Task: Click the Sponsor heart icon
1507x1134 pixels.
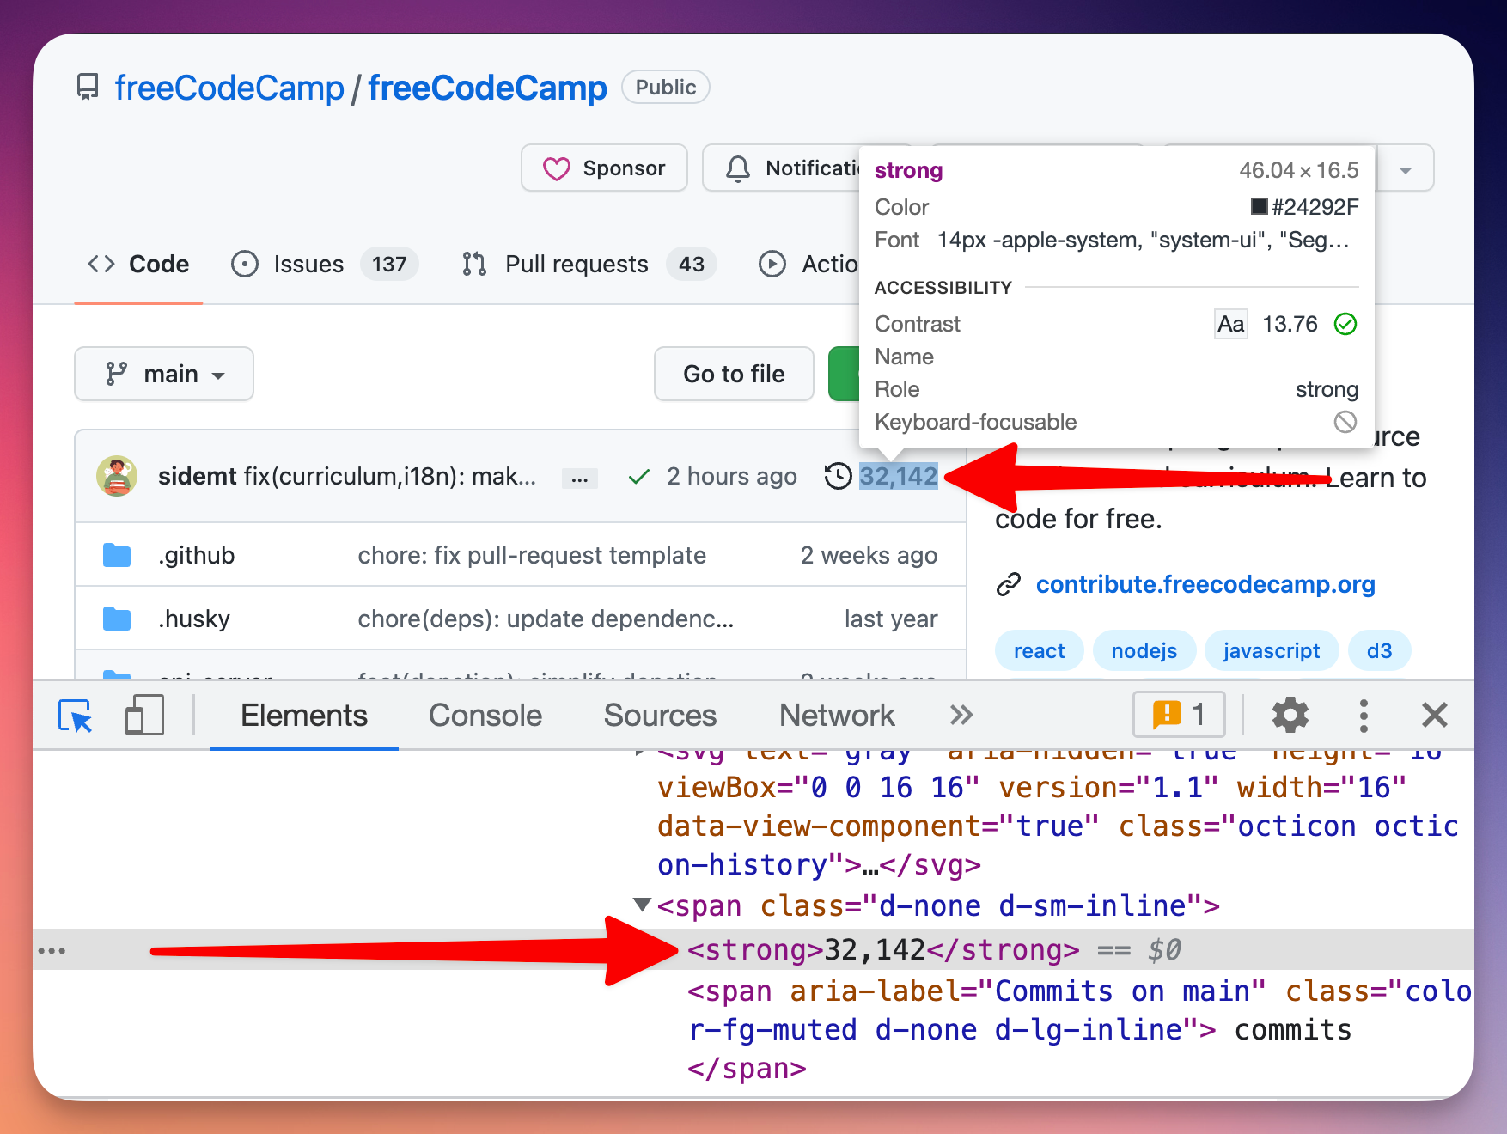Action: click(x=557, y=168)
